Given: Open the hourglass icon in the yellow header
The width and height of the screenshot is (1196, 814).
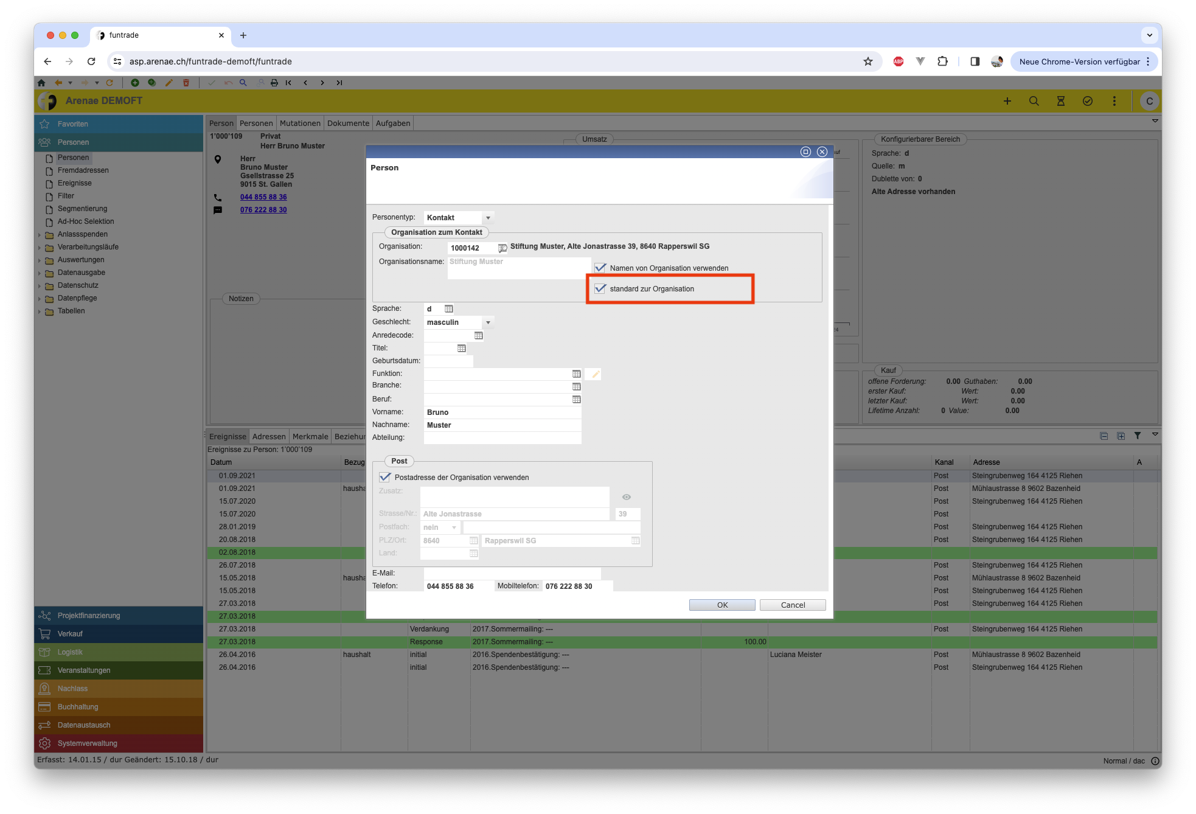Looking at the screenshot, I should (1060, 101).
